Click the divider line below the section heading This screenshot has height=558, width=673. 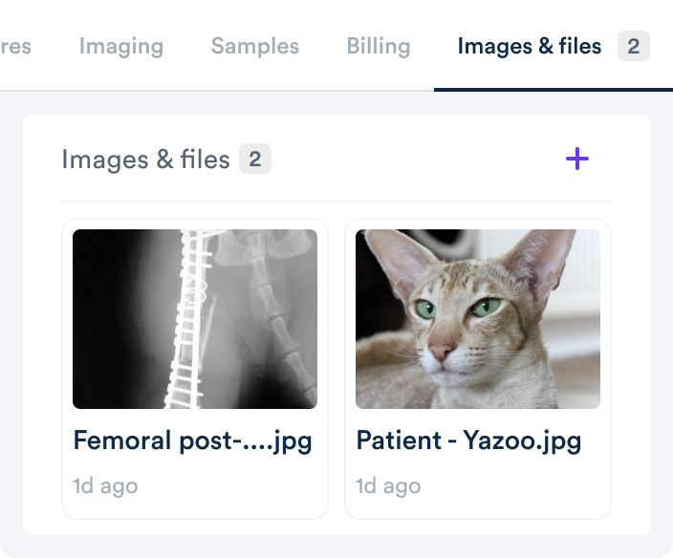[x=336, y=202]
